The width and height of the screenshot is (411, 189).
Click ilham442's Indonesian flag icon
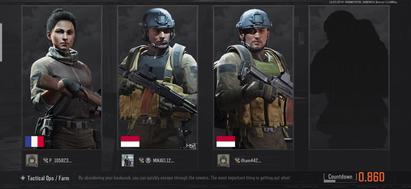pyautogui.click(x=226, y=141)
